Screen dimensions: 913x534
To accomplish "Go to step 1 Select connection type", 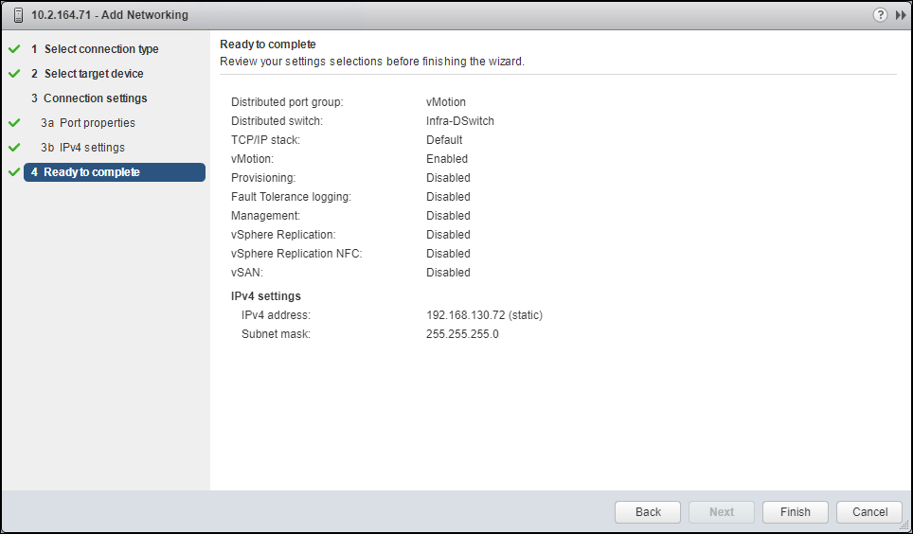I will tap(100, 49).
